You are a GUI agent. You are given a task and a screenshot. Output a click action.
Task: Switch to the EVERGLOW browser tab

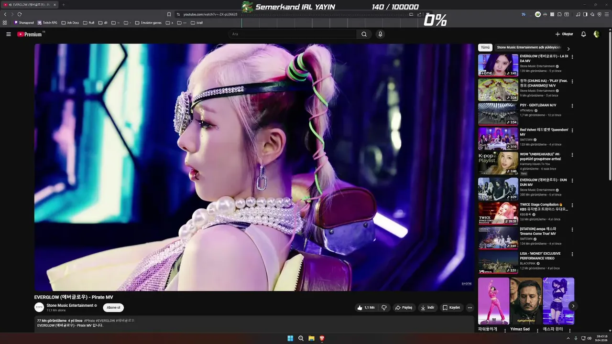29,5
